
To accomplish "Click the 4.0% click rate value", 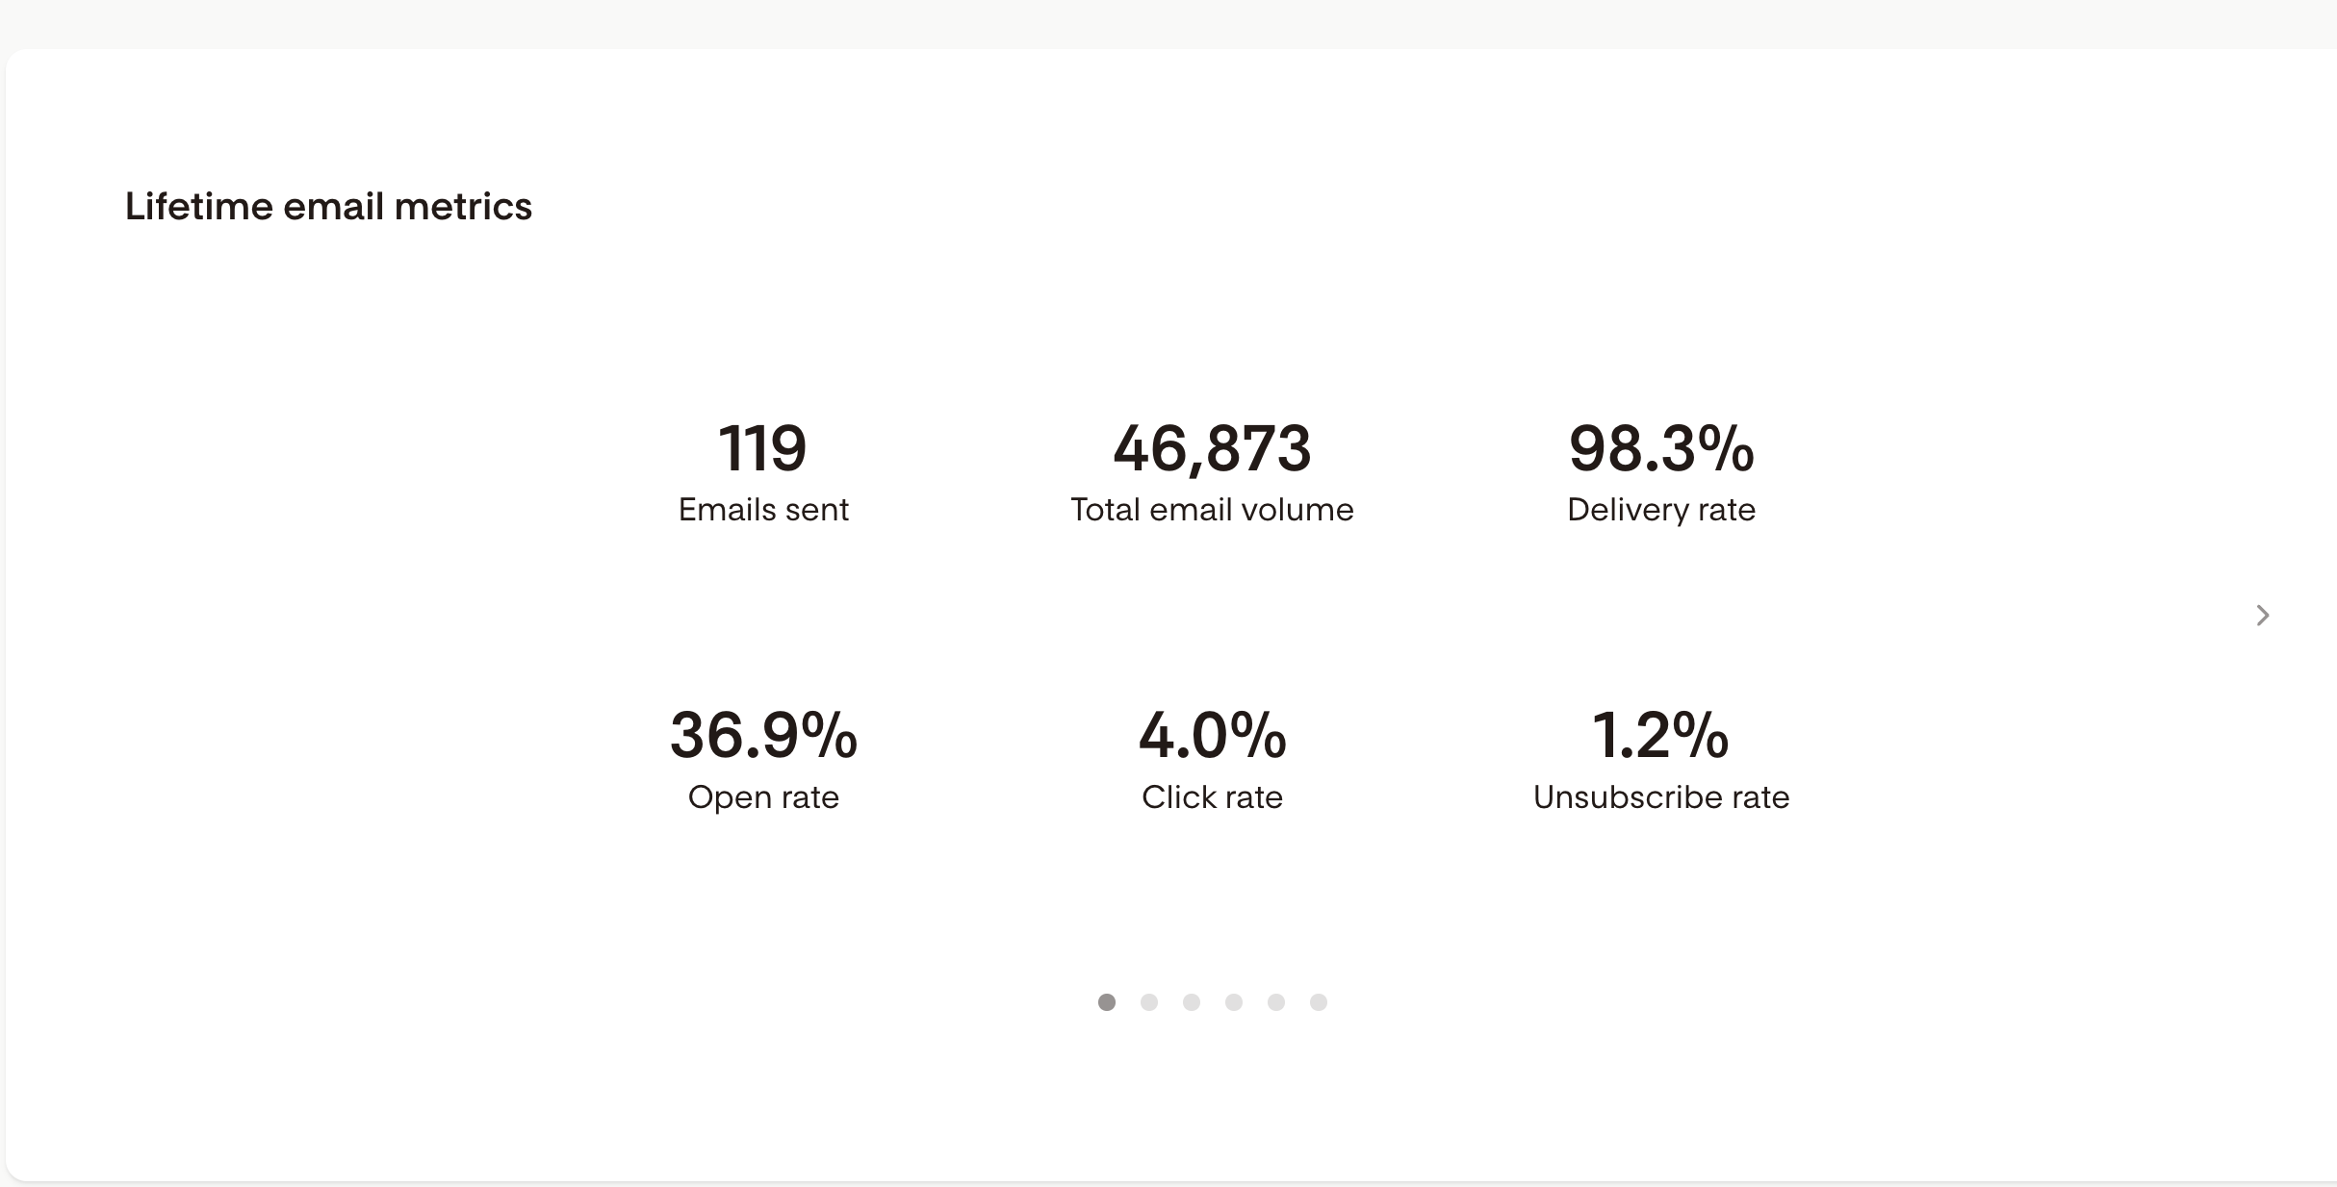I will (1212, 736).
